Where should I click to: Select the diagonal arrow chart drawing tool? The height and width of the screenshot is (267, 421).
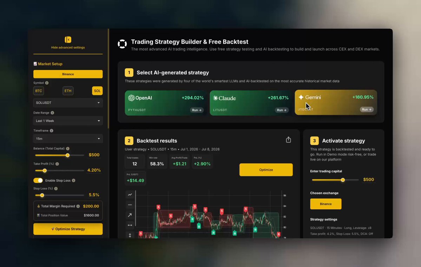tap(130, 215)
